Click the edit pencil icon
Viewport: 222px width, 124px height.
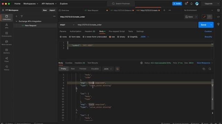click(204, 17)
